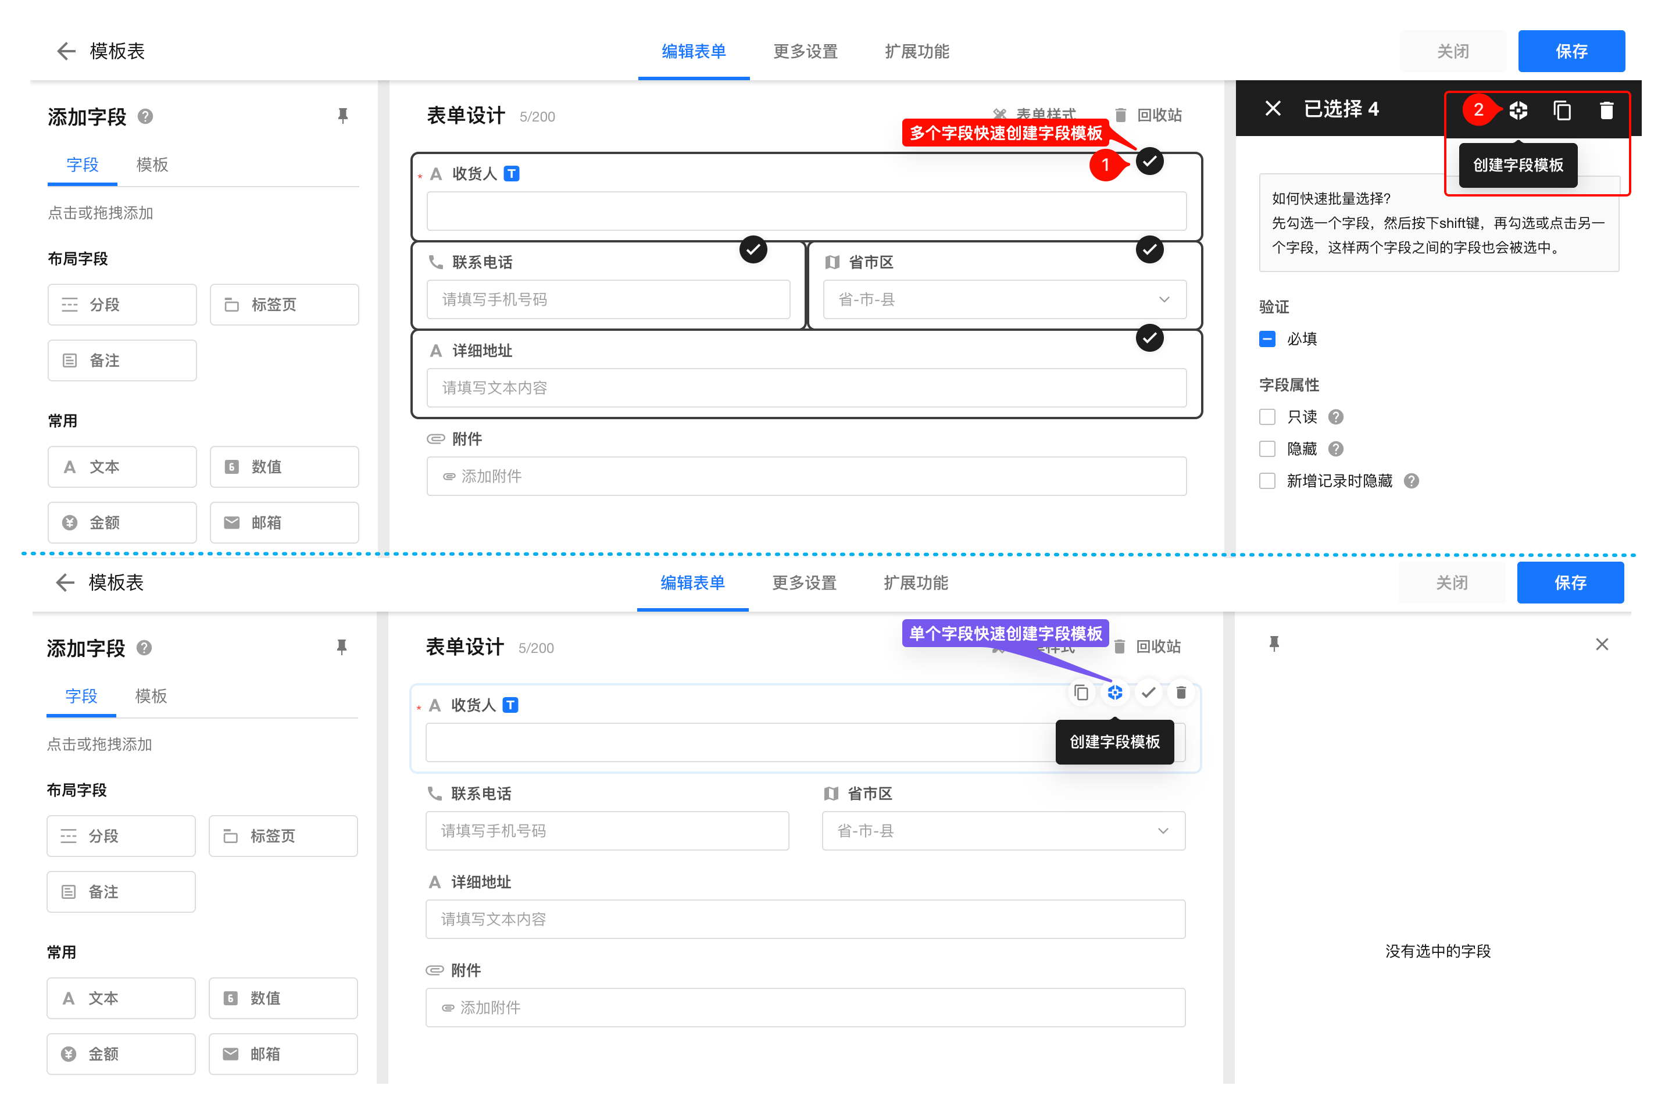Switch to top 更多设置 tab
Screen dimensions: 1665x1107
tap(805, 52)
